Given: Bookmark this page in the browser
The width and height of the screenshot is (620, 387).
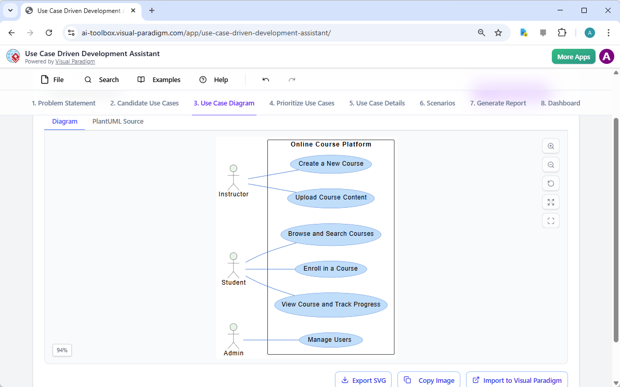Looking at the screenshot, I should 498,32.
